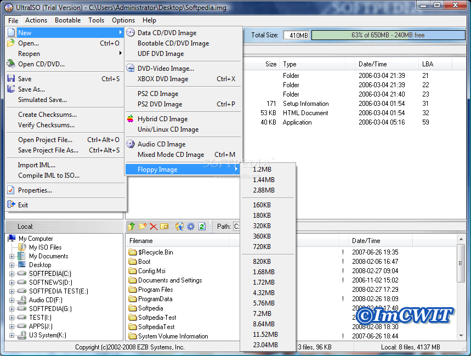Click the local file list scrollbar down arrow

(x=461, y=336)
